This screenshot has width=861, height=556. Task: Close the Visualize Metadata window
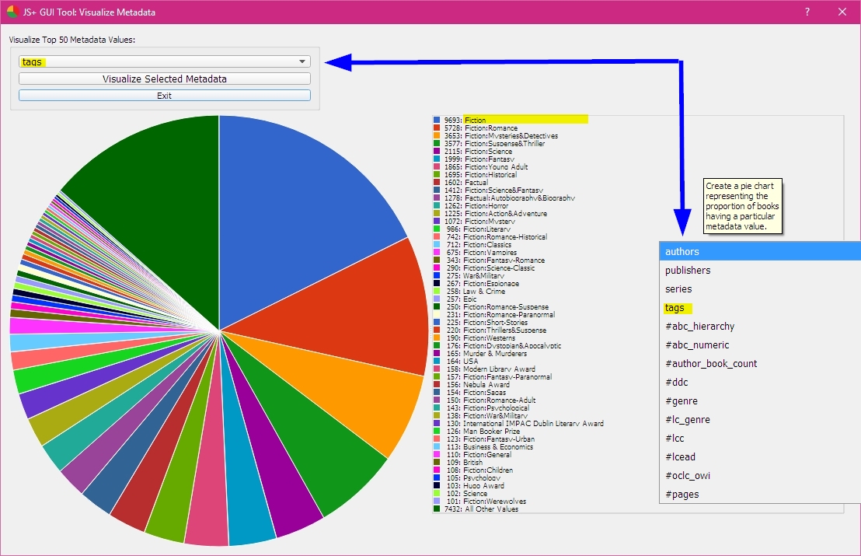[842, 12]
